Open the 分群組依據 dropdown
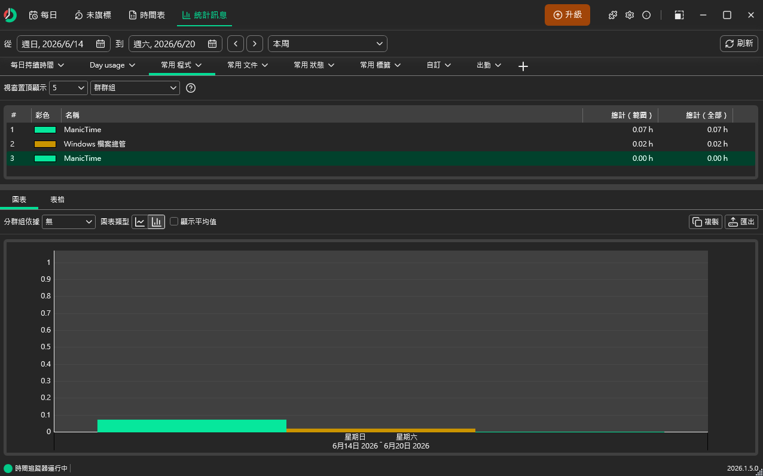 (x=69, y=222)
